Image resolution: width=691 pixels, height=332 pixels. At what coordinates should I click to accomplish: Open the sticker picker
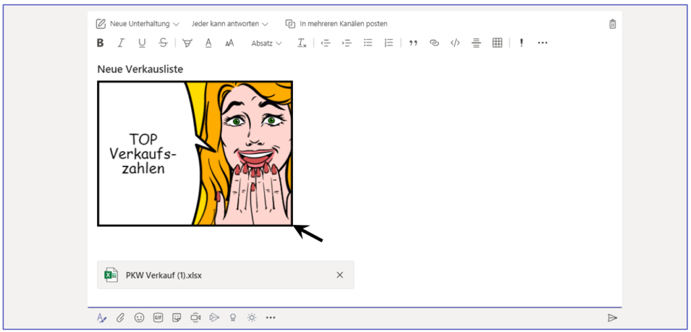177,317
